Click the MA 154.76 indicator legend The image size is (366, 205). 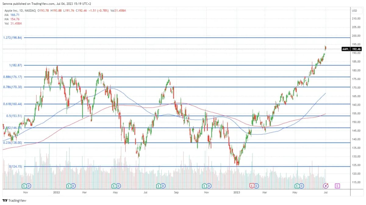[12, 19]
